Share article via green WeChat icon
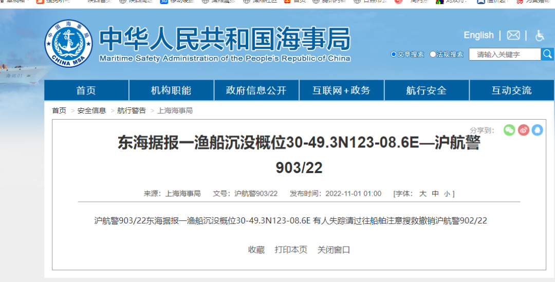This screenshot has height=282, width=555. pyautogui.click(x=509, y=130)
